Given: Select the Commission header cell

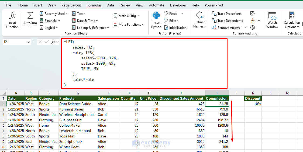Looking at the screenshot, I should (217, 98).
